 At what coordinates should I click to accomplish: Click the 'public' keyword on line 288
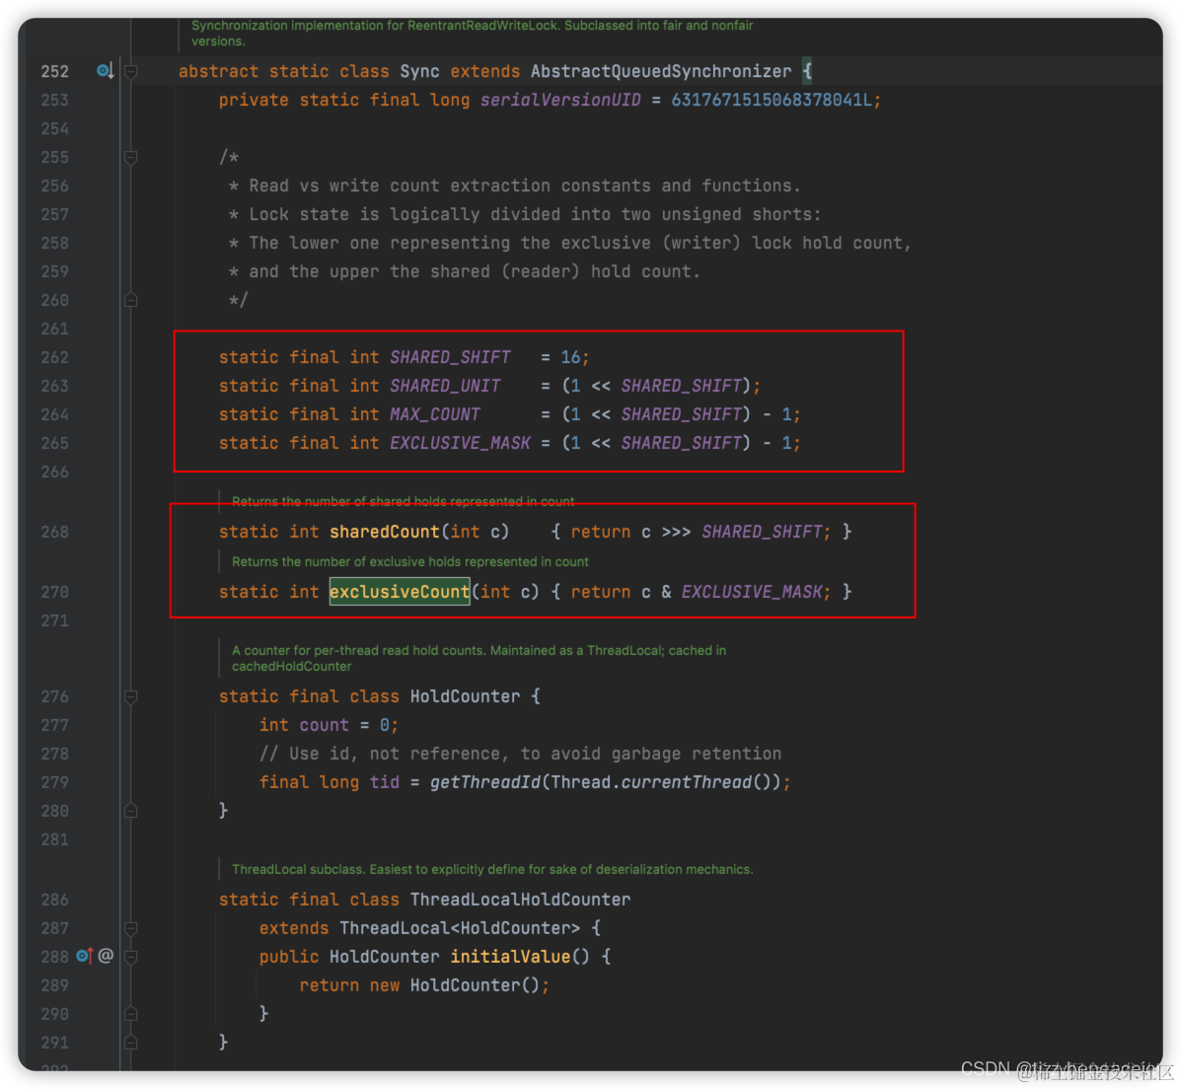289,957
